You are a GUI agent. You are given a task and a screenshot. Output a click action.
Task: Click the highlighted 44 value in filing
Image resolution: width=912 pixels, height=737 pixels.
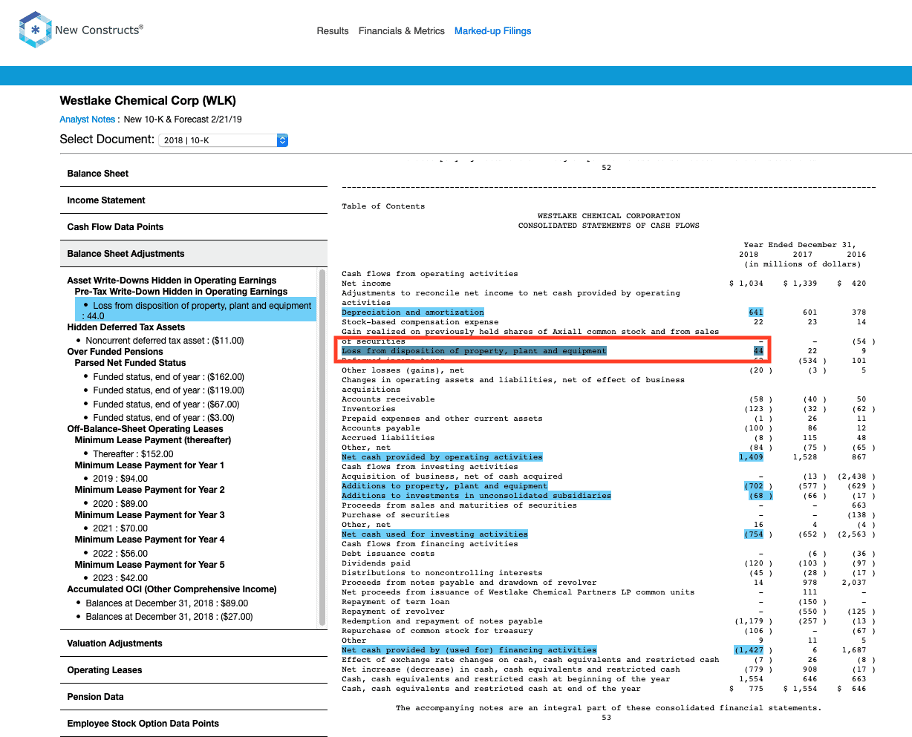(x=758, y=351)
